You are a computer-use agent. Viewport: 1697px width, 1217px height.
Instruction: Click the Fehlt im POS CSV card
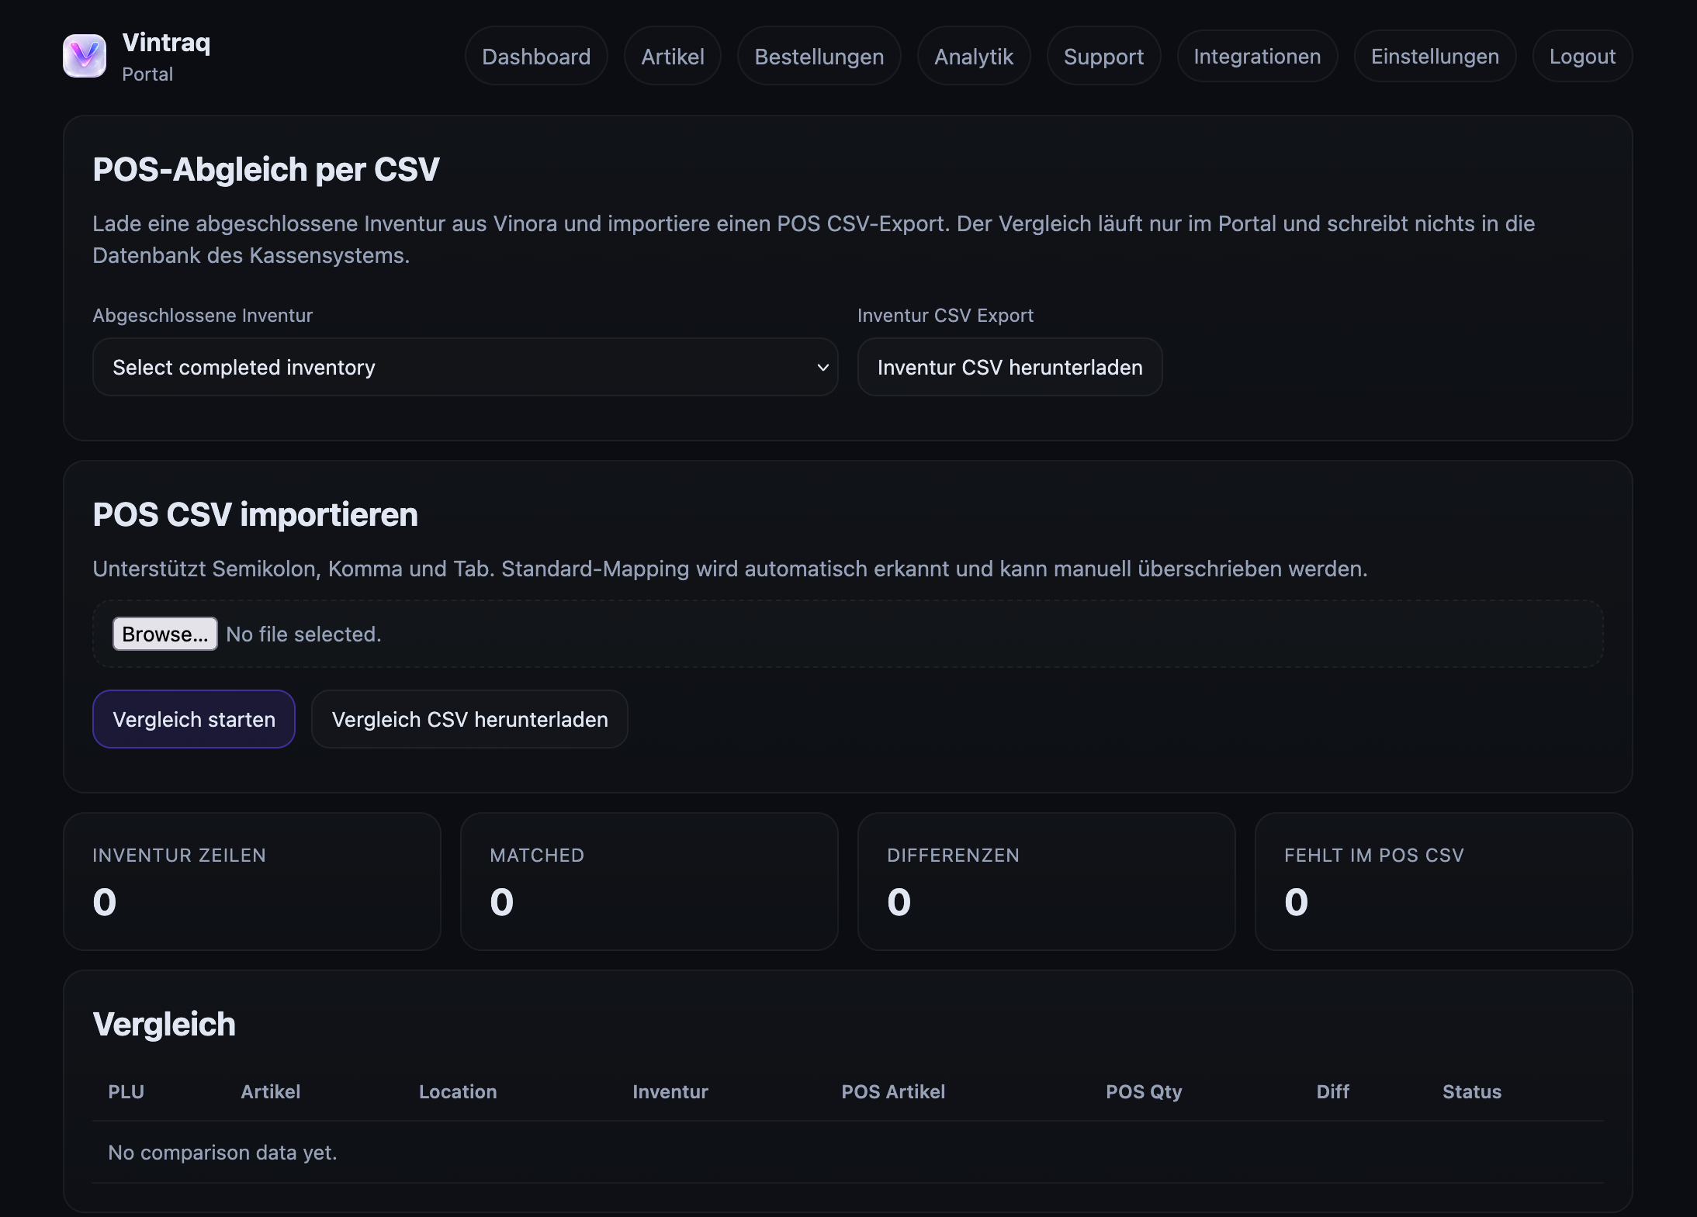(x=1443, y=881)
